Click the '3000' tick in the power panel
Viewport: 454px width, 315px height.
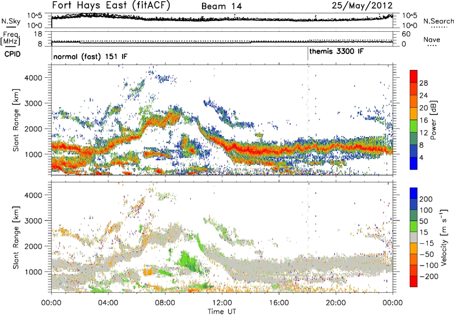click(33, 103)
